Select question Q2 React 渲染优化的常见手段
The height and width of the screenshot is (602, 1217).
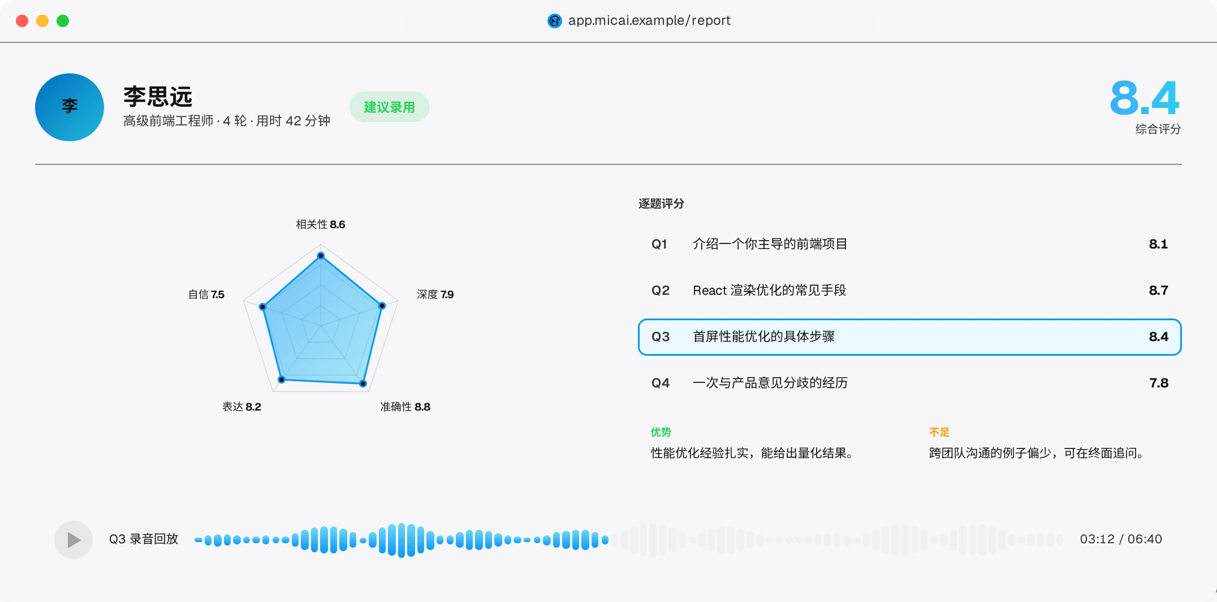coord(909,290)
